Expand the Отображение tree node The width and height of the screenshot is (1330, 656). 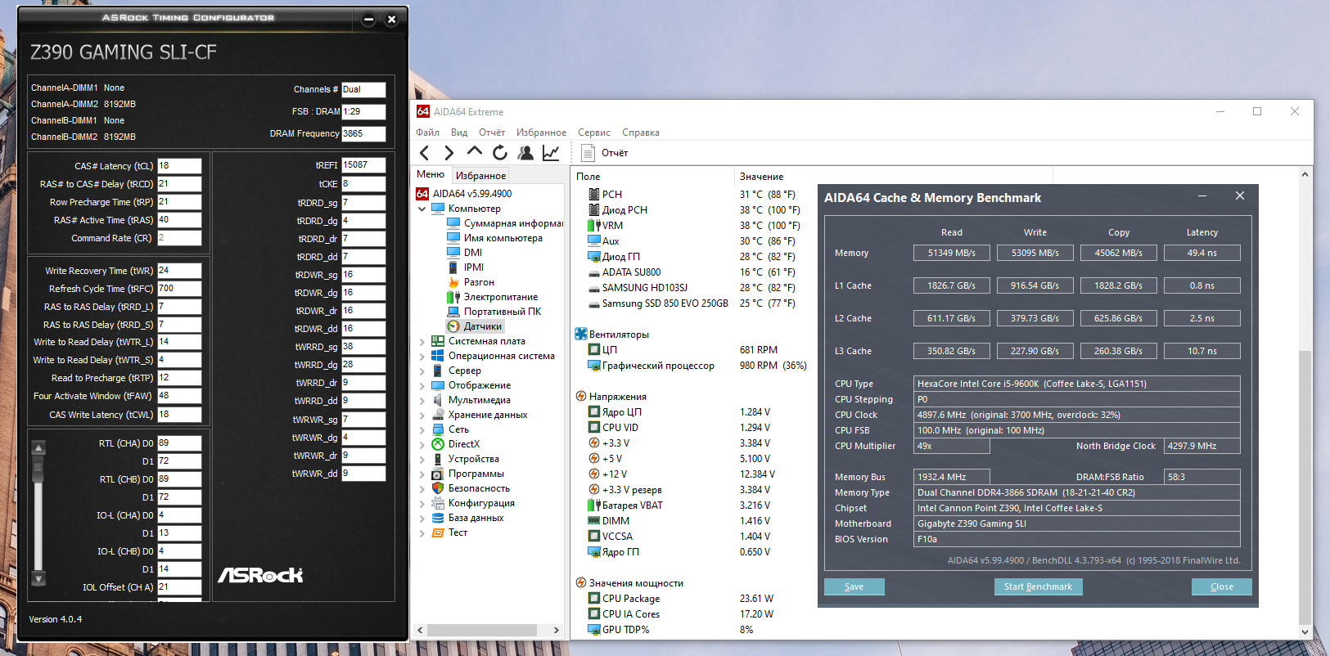(422, 385)
